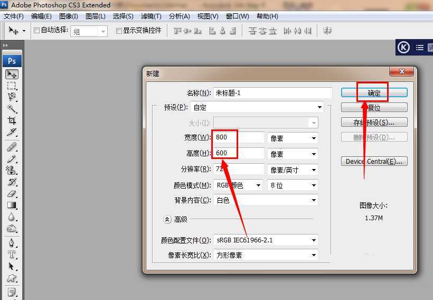This screenshot has width=433, height=300.
Task: Click the 确定 button
Action: 374,92
